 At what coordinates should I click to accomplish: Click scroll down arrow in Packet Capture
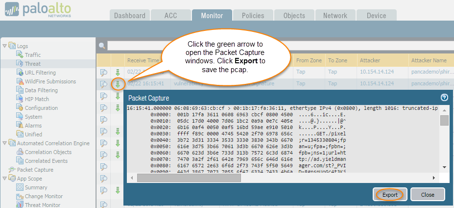tap(444, 167)
